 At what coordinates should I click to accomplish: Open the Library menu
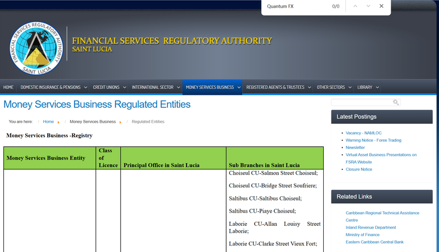point(365,87)
